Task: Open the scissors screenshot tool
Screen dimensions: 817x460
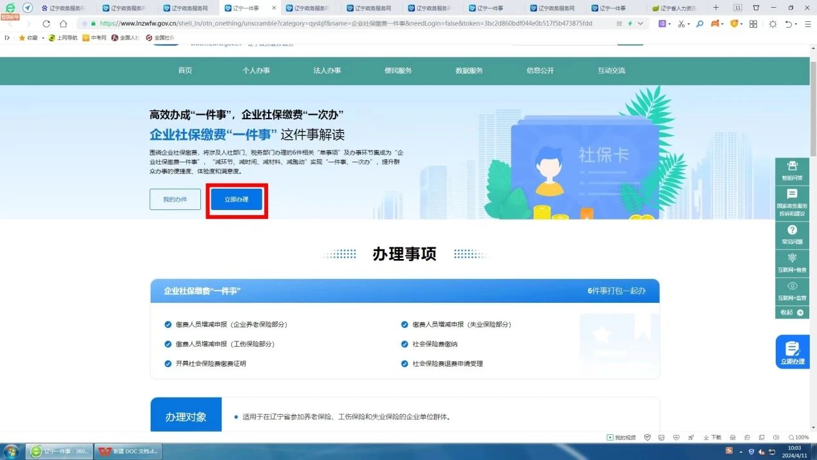Action: tap(680, 24)
